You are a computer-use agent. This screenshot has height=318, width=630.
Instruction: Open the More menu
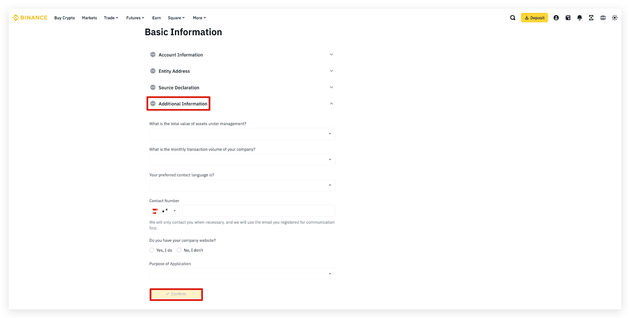pyautogui.click(x=199, y=18)
